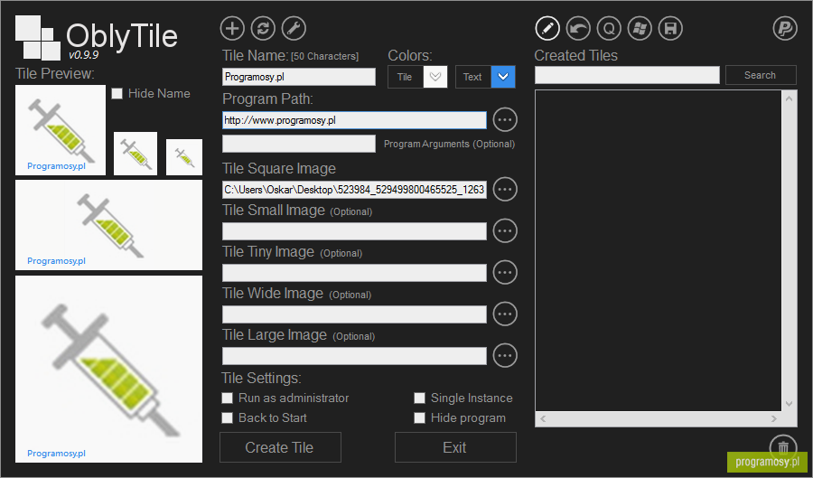This screenshot has height=478, width=813.
Task: Check the Back to Start option
Action: (227, 417)
